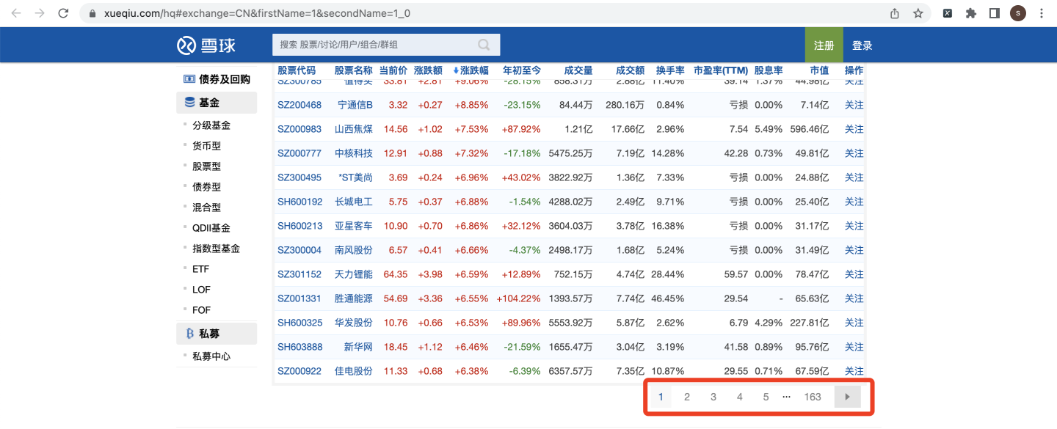Open stock code SZ200468
Image resolution: width=1057 pixels, height=429 pixels.
299,105
